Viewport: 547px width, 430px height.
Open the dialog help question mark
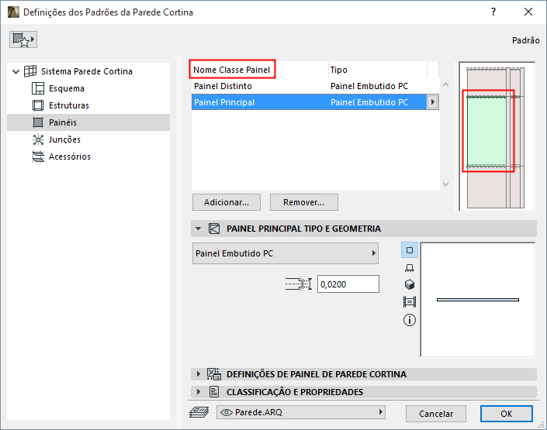[493, 12]
